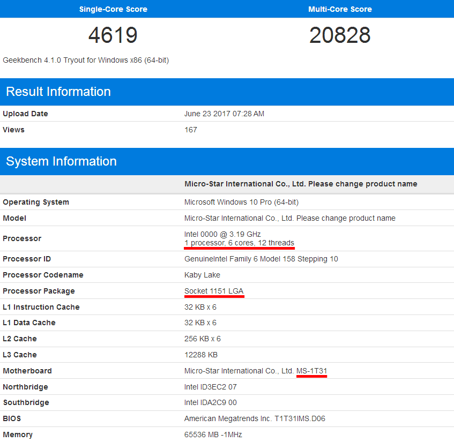Viewport: 454px width, 442px height.
Task: Click the Views label
Action: tap(13, 130)
